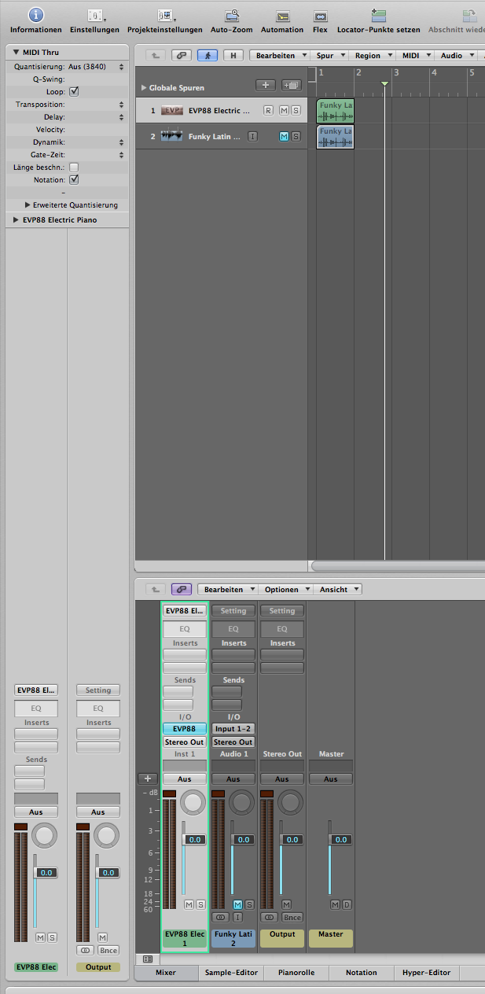
Task: Expand the Globale Spuren triangle
Action: click(144, 88)
